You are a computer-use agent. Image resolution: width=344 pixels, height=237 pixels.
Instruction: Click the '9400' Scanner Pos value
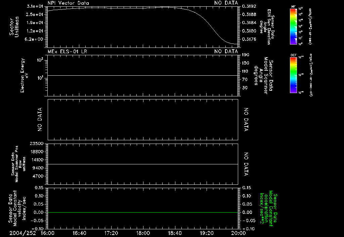[38, 168]
